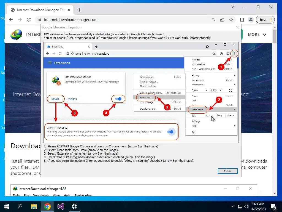282x212 pixels.
Task: Open Visual Studio from the taskbar
Action: coord(61,206)
